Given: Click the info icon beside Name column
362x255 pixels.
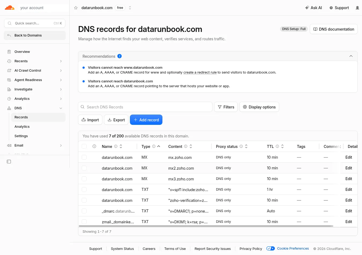Looking at the screenshot, I should point(116,146).
